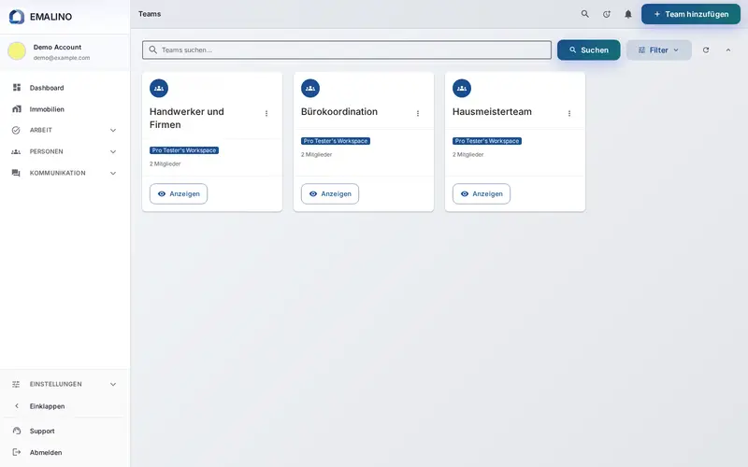748x467 pixels.
Task: Click workspace tag on Bürokoordination card
Action: 336,141
